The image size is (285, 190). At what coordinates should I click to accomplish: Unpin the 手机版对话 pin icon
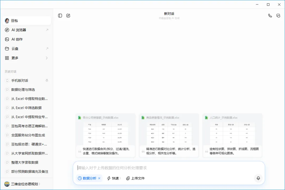click(47, 80)
